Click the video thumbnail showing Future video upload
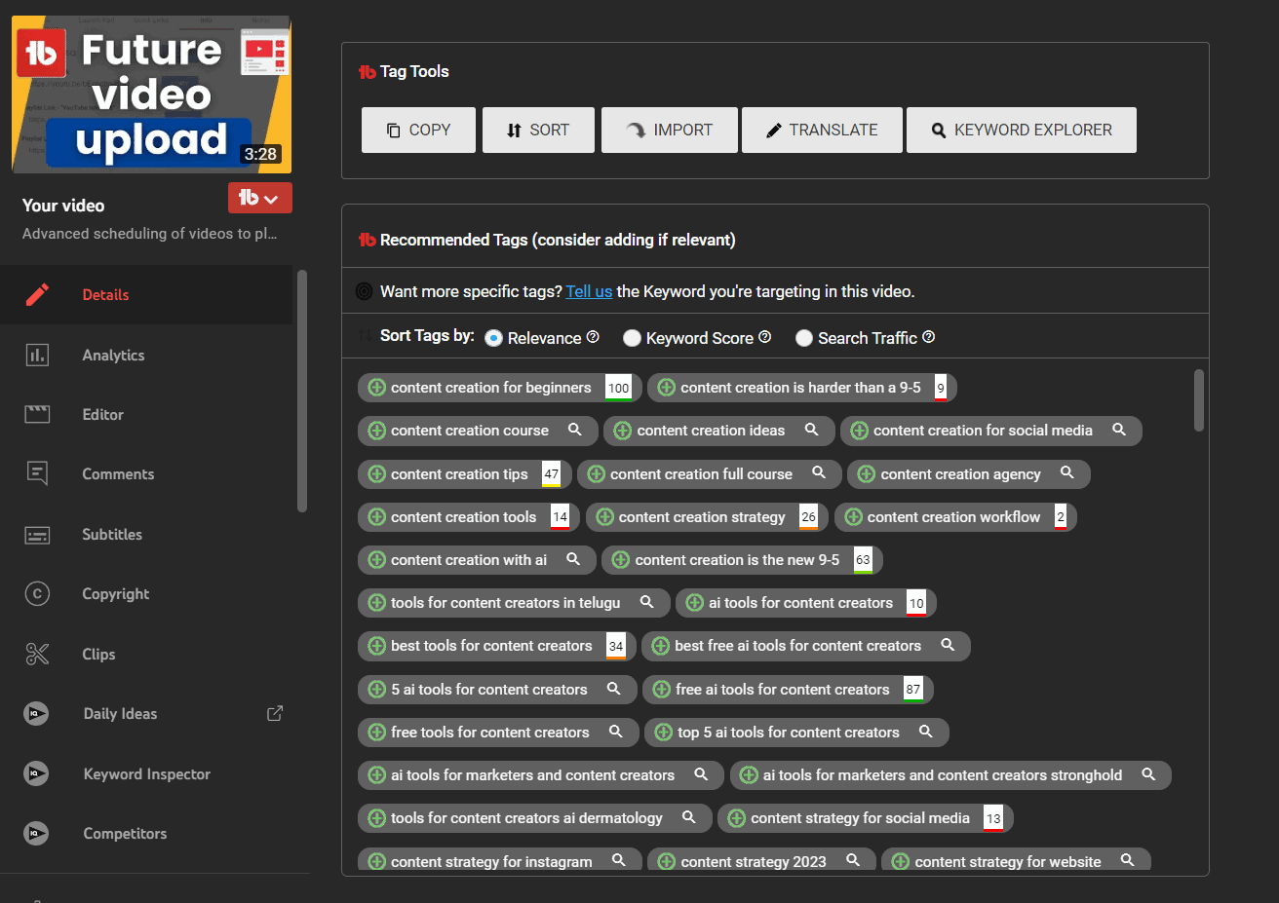Screen dimensions: 1279x903 (151, 94)
